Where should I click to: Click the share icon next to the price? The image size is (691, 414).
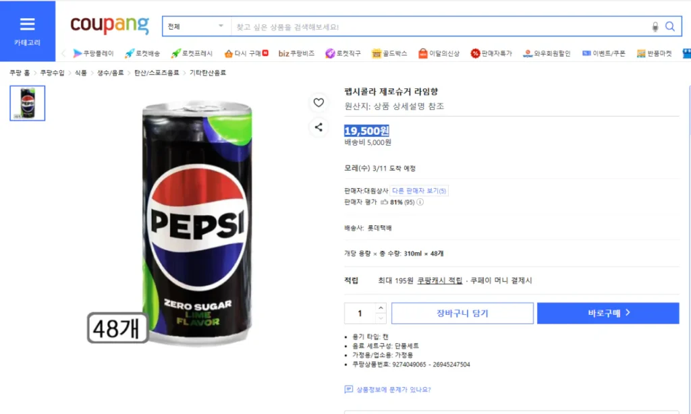(319, 127)
